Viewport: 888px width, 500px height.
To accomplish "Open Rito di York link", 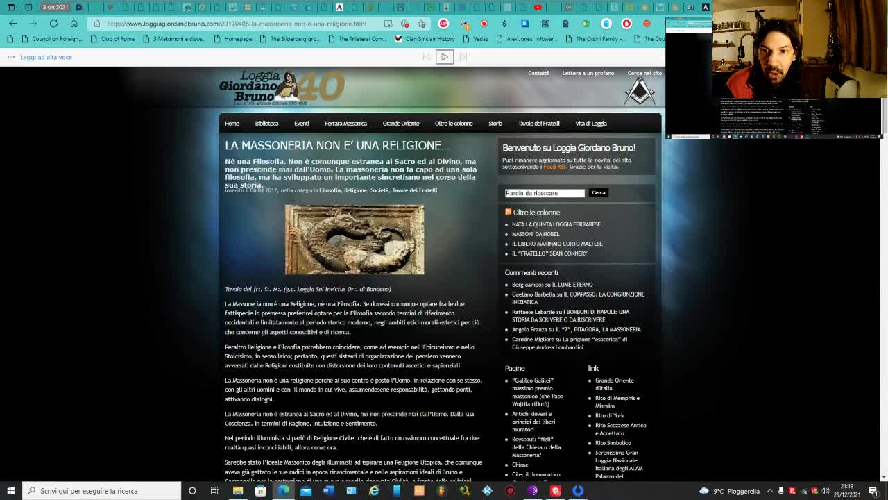I will point(609,415).
